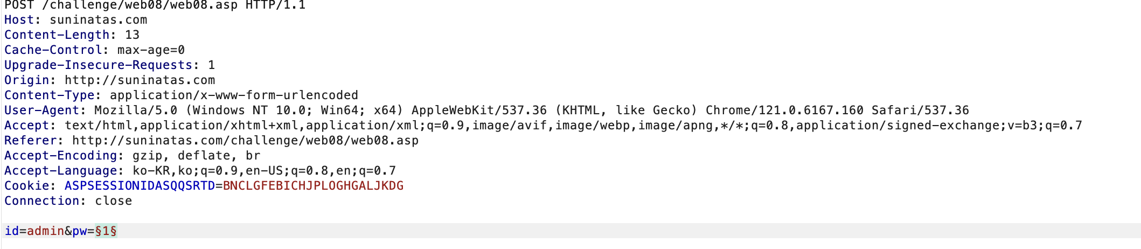Select the Host header name
Viewport: 1141px width, 249px height.
pyautogui.click(x=19, y=20)
